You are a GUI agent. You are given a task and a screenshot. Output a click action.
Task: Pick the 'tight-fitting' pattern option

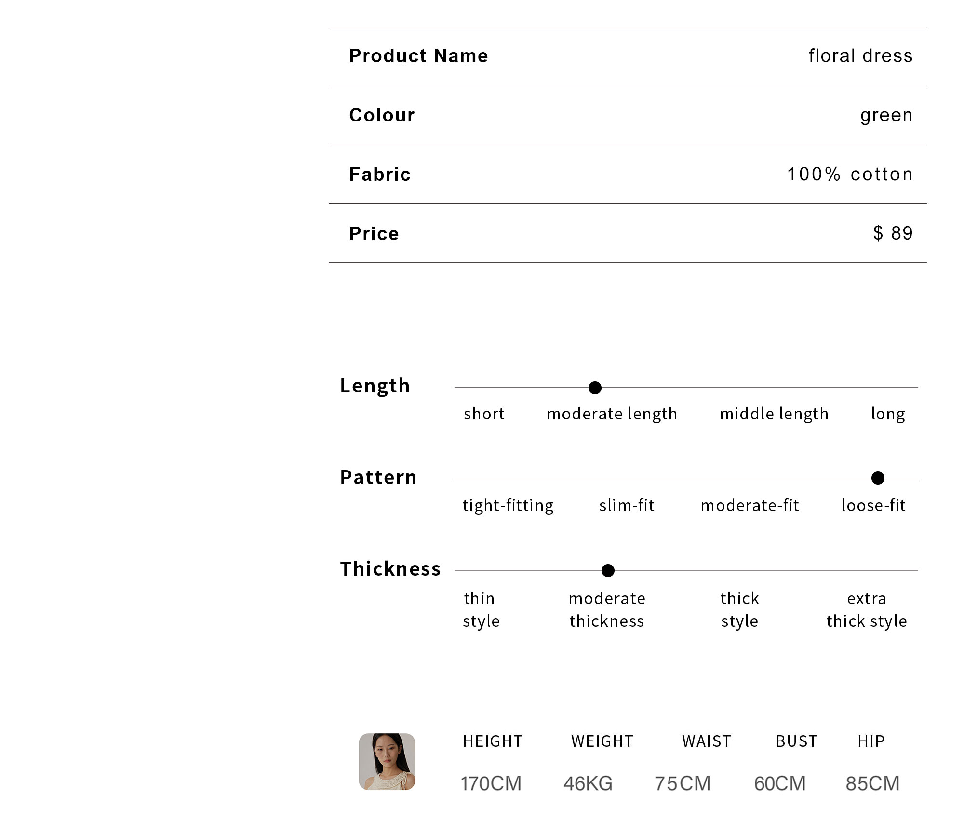click(x=508, y=506)
